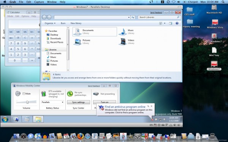This screenshot has width=228, height=142.
Task: Click the Calculator CE key
Action: click(x=18, y=37)
